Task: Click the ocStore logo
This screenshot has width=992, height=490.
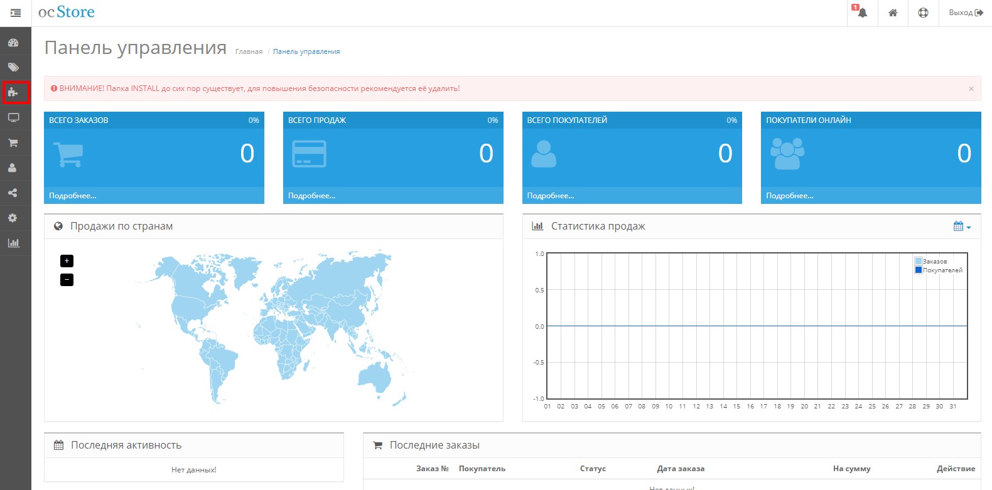Action: pos(67,12)
